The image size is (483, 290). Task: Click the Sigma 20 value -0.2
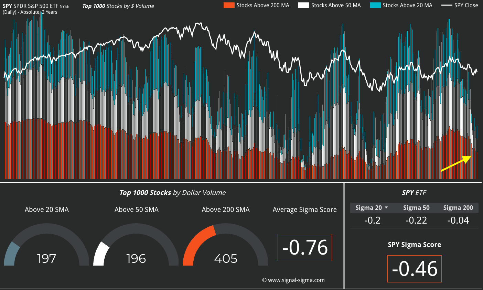coord(373,220)
